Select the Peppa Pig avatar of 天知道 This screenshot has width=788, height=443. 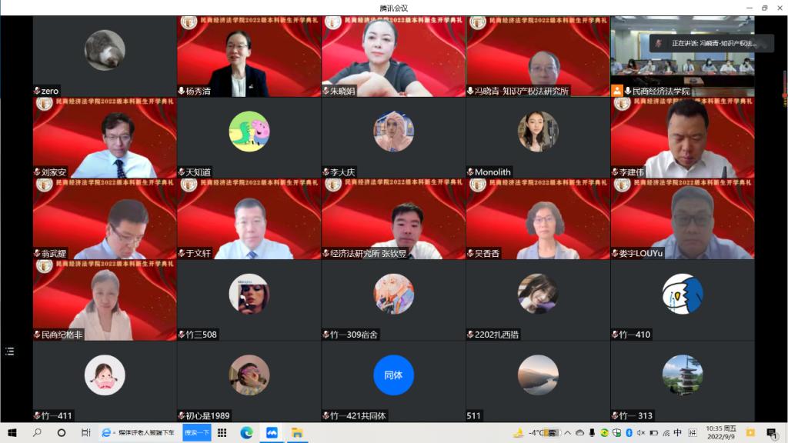pyautogui.click(x=249, y=132)
